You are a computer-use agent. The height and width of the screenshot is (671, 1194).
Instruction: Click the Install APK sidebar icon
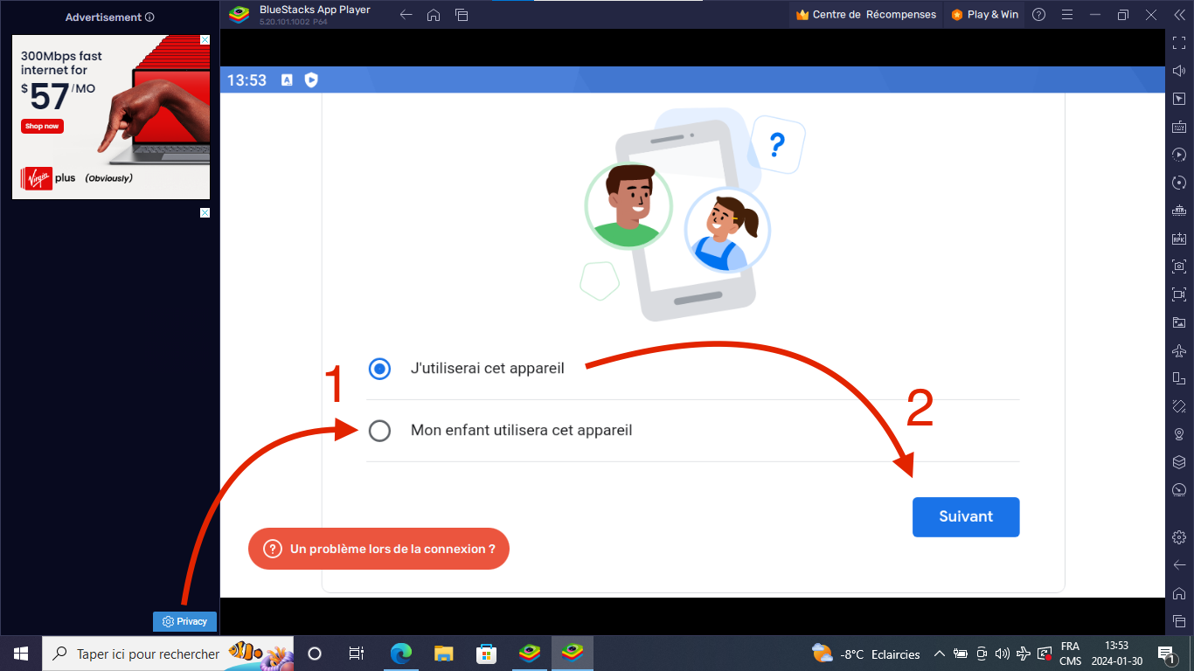[1179, 239]
